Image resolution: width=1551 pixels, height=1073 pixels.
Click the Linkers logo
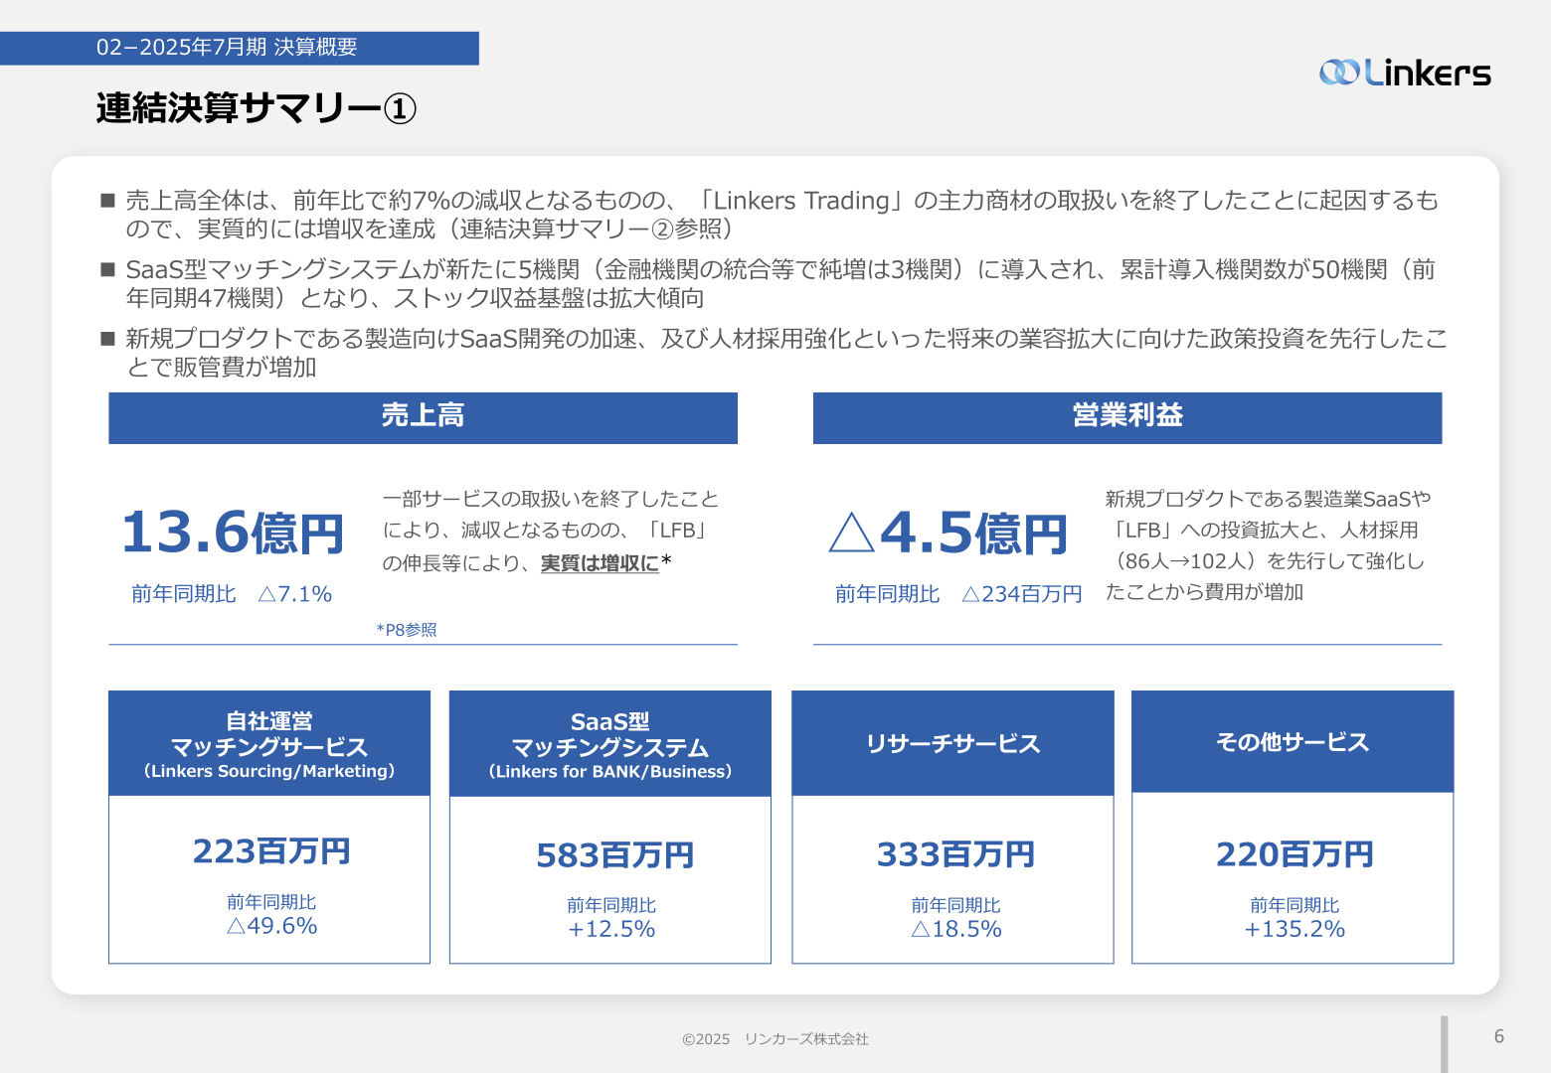(1405, 72)
